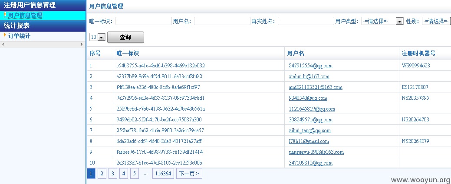Select machine number NS20264703

(415, 120)
